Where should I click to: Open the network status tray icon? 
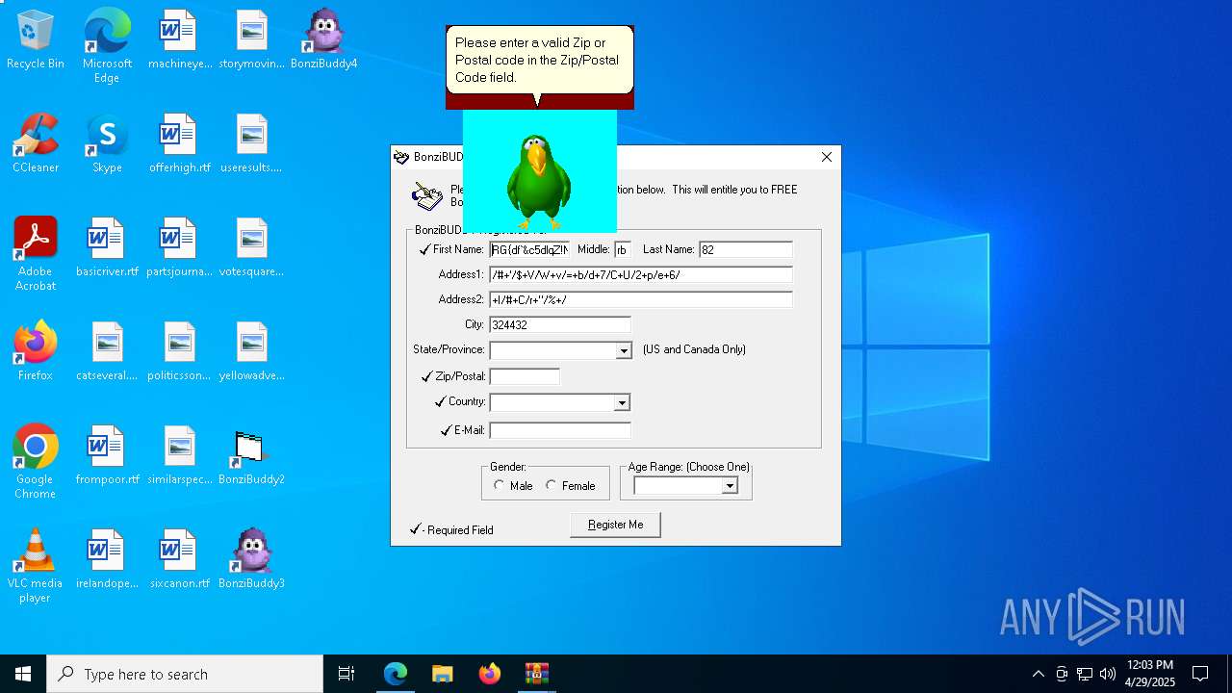point(1085,674)
